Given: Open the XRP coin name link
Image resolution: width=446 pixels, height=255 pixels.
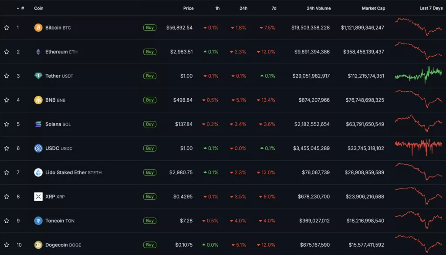Looking at the screenshot, I should [x=55, y=196].
